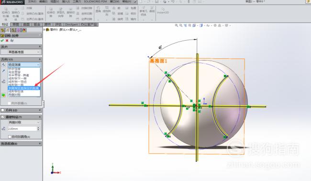Image resolution: width=311 pixels, height=181 pixels.
Task: Click the detailed preview eyeglasses icon
Action: tap(12, 41)
